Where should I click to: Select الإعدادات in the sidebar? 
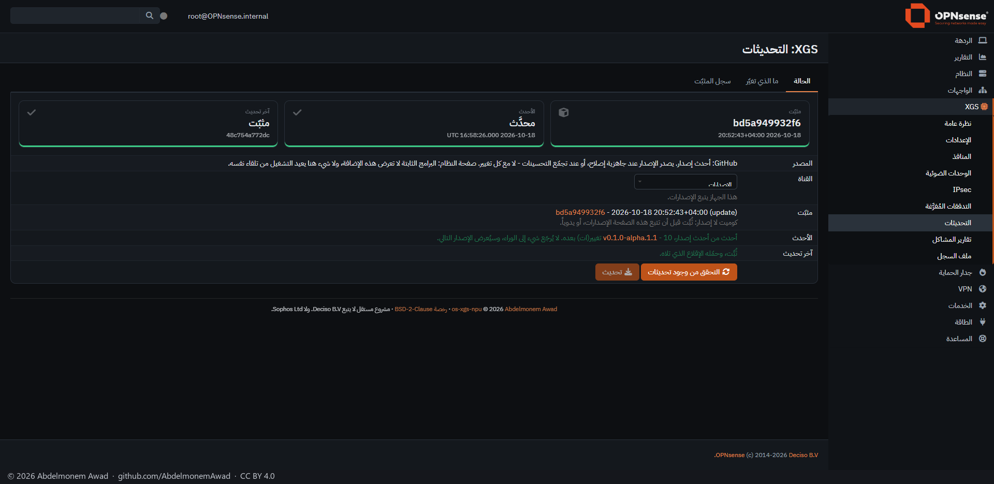pos(958,140)
